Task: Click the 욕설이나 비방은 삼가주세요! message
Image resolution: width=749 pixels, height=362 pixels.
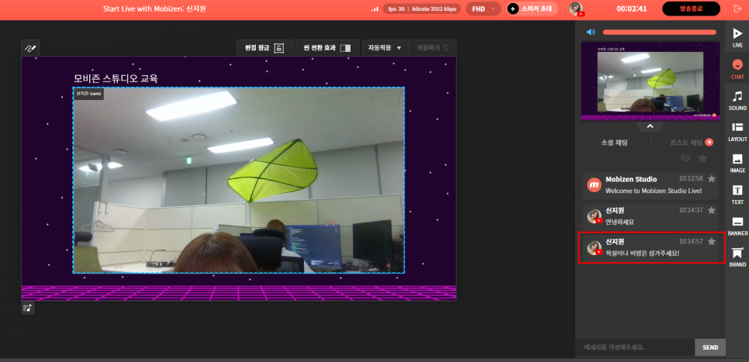Action: tap(642, 253)
